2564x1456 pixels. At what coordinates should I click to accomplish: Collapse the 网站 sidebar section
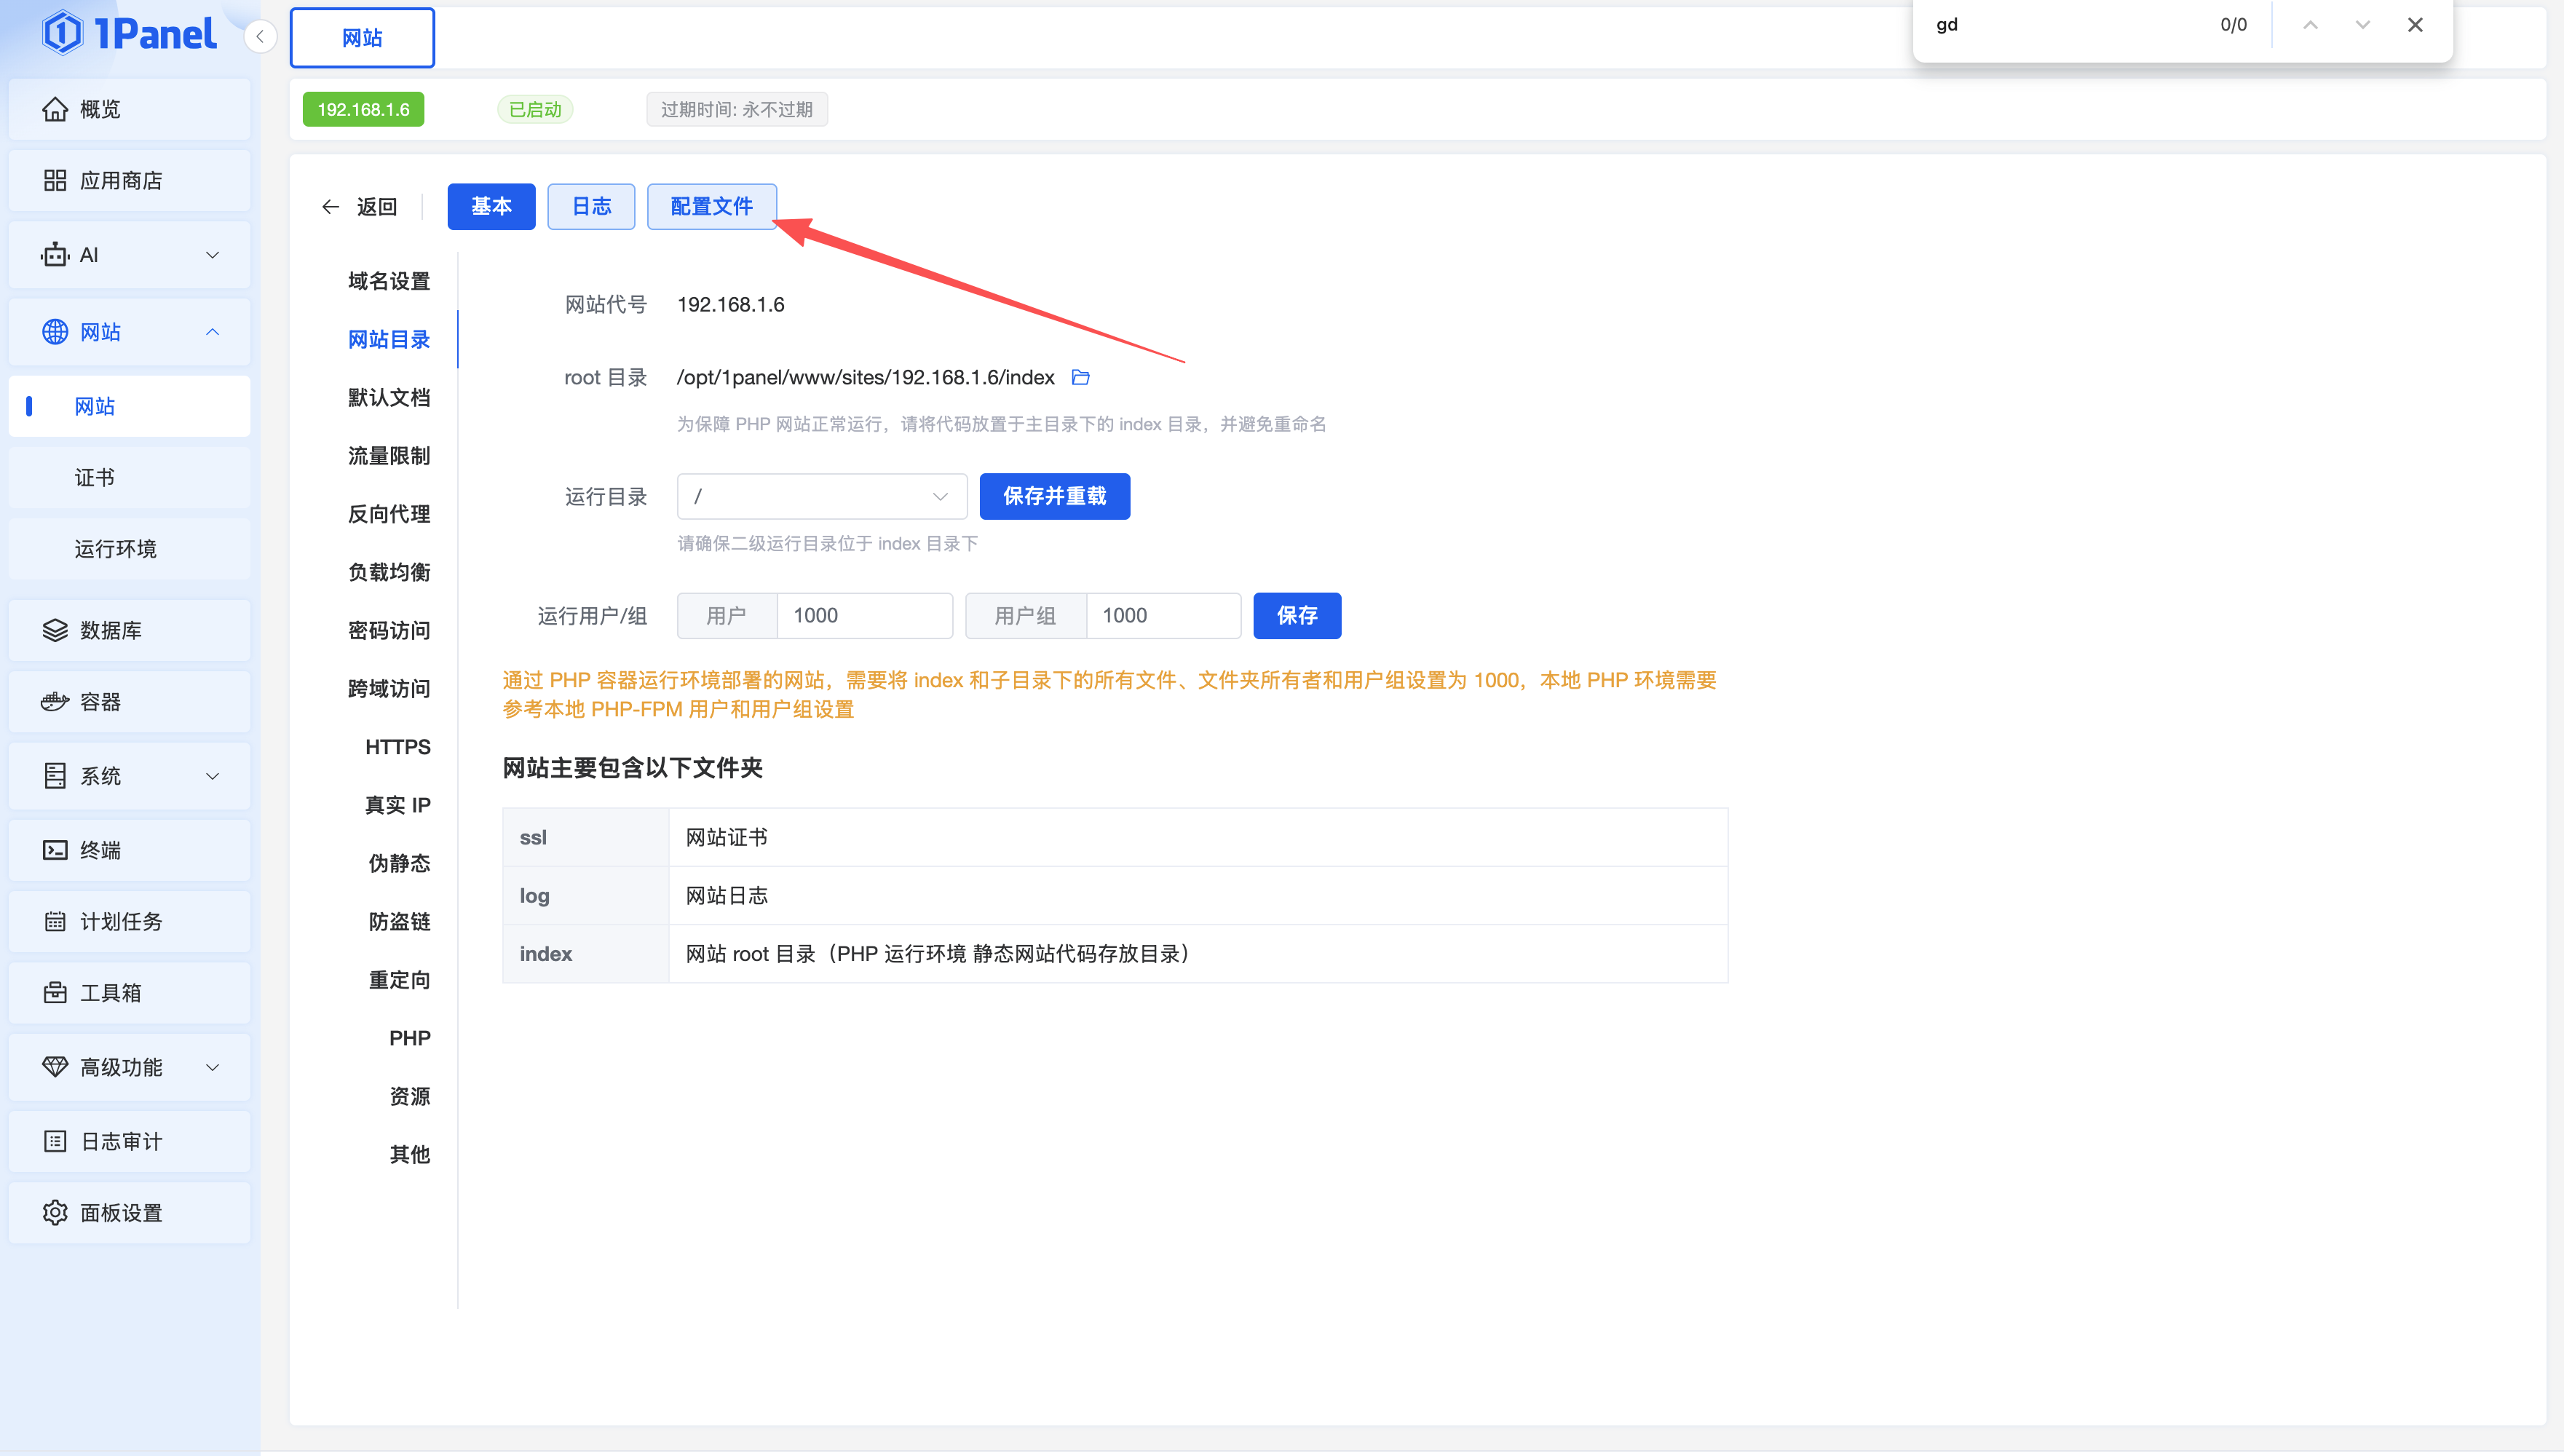pos(212,332)
